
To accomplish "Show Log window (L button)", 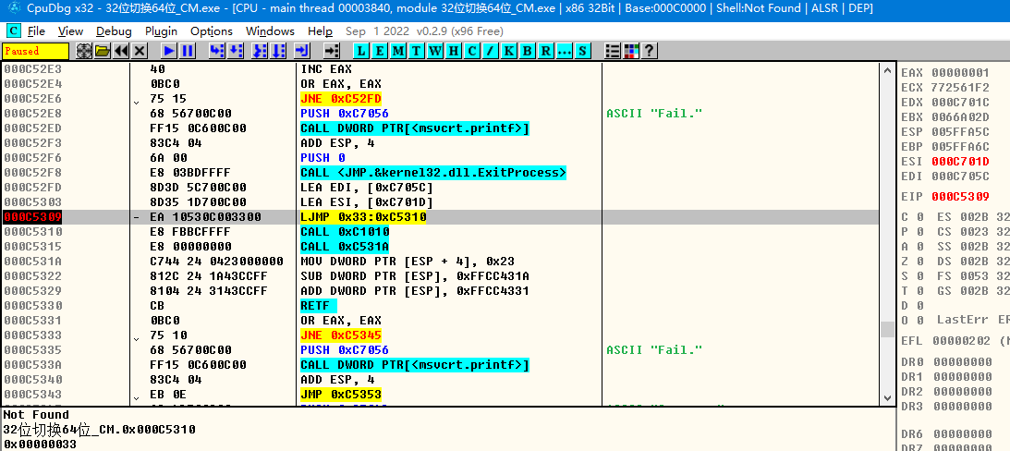I will (360, 52).
